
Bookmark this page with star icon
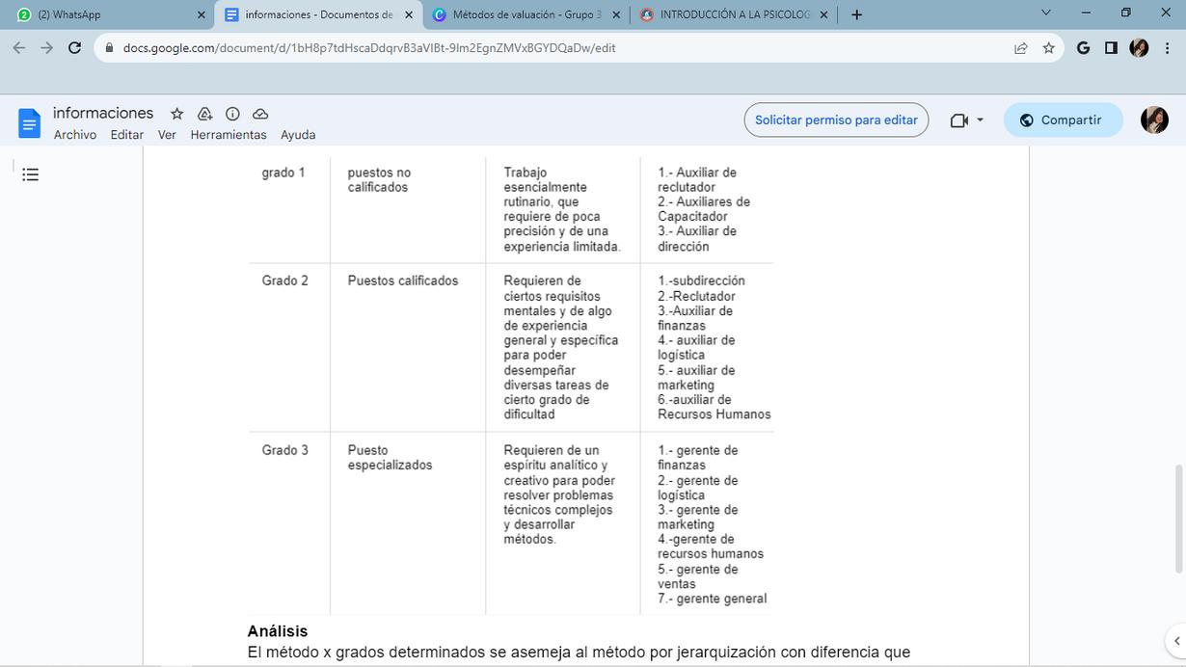coord(1049,48)
